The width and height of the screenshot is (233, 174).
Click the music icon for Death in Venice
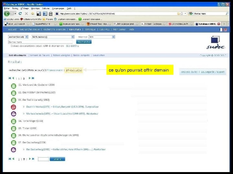point(14,107)
